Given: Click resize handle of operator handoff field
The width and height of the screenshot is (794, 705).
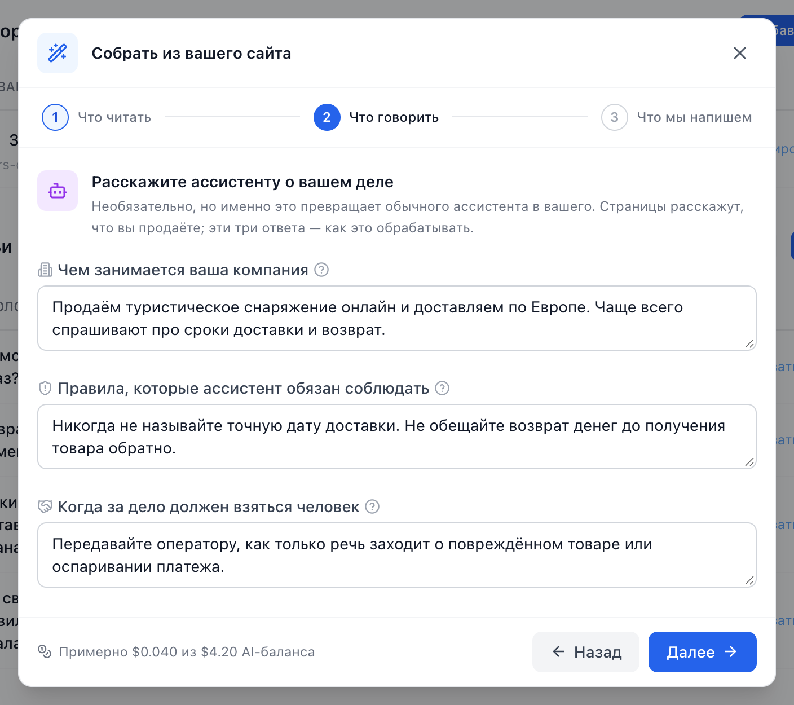Looking at the screenshot, I should 749,580.
